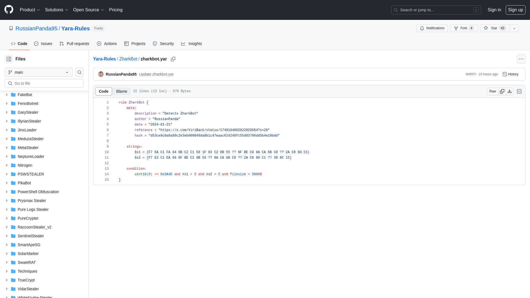Viewport: 530px width, 298px height.
Task: Open the PikaBot folder
Action: pos(24,183)
